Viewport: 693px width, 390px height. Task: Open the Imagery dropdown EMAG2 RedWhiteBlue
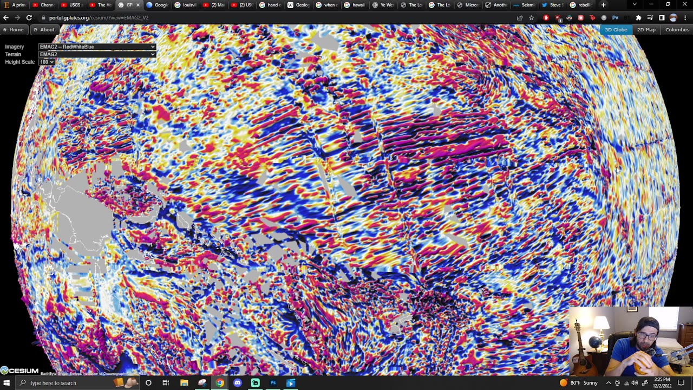coord(97,47)
